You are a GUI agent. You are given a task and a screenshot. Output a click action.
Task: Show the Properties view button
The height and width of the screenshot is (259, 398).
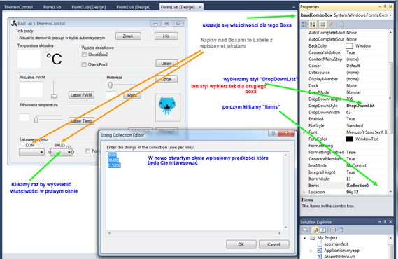[322, 24]
